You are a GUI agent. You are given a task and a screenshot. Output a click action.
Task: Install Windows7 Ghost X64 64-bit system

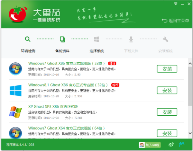(167, 133)
